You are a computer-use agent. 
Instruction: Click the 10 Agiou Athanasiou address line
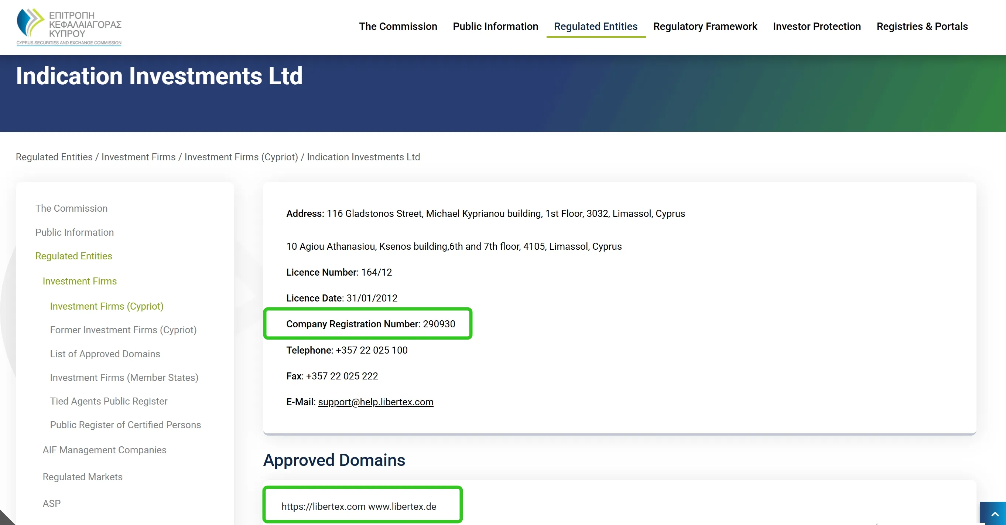point(454,246)
